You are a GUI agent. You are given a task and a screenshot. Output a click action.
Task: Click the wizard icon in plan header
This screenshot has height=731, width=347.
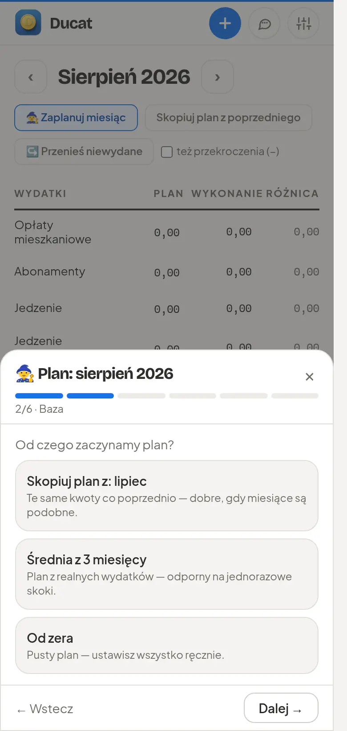coord(25,374)
